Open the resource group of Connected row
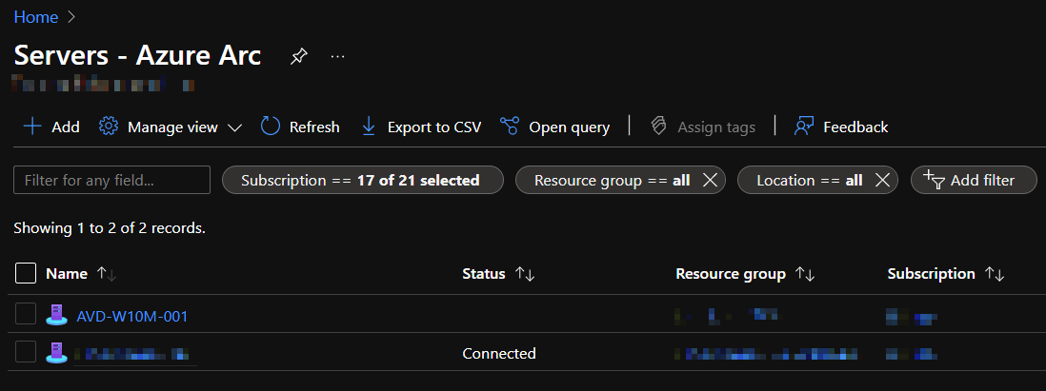This screenshot has width=1046, height=391. (x=767, y=354)
